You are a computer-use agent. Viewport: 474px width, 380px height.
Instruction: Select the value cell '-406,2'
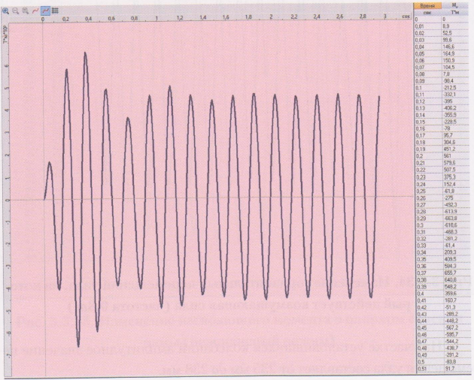(x=455, y=108)
